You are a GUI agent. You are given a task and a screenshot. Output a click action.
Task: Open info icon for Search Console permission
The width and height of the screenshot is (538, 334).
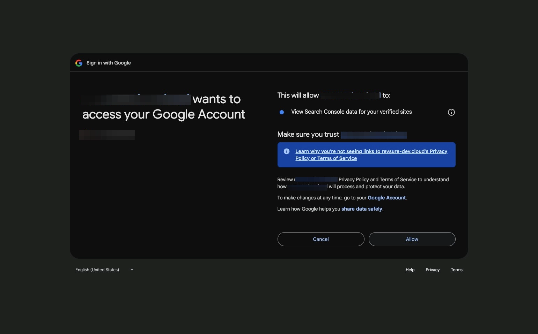coord(451,112)
